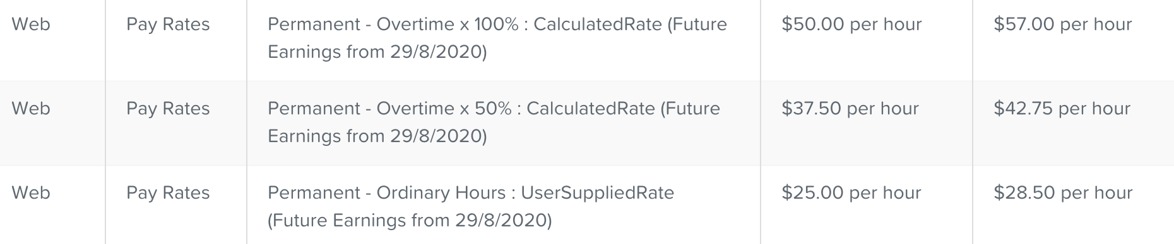Select the Overtime x 50% CalculatedRate description
Image resolution: width=1174 pixels, height=244 pixels.
(x=494, y=122)
